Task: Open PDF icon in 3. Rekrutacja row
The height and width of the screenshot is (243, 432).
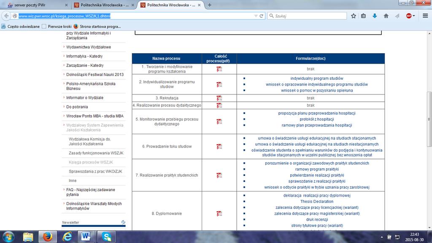Action: pos(219,98)
